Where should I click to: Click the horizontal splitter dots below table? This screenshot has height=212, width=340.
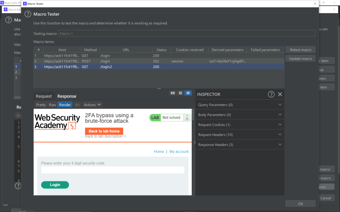tap(159, 88)
